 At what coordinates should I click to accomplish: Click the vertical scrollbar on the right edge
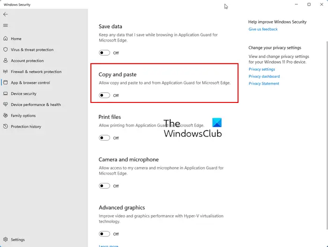tap(327, 135)
